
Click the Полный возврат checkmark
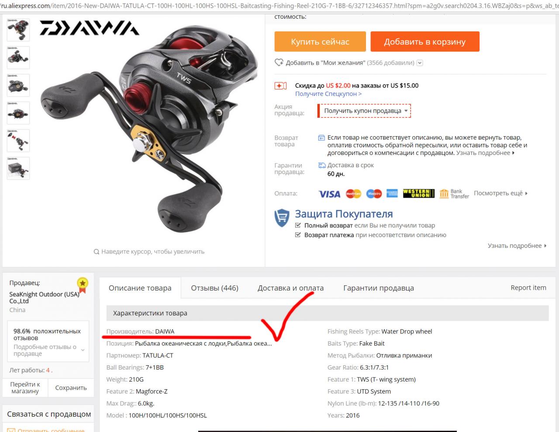point(298,225)
